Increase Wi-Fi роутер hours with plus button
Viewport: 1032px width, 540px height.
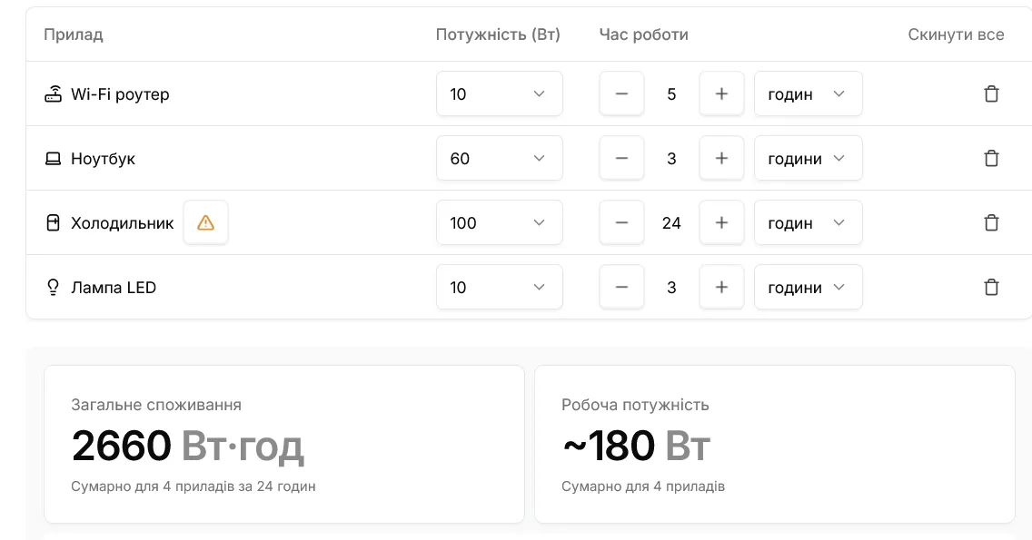(721, 93)
